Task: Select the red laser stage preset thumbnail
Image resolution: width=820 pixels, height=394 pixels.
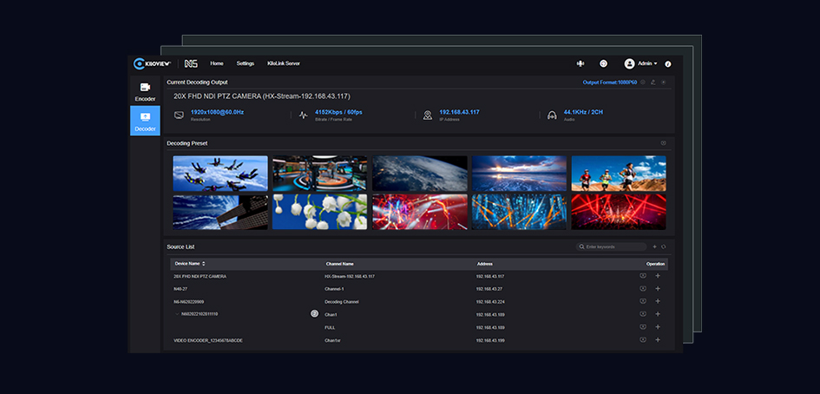Action: tap(619, 212)
